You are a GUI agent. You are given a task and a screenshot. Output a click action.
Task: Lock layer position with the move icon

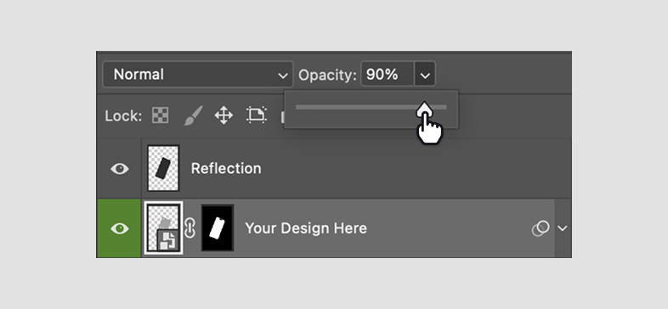[224, 115]
